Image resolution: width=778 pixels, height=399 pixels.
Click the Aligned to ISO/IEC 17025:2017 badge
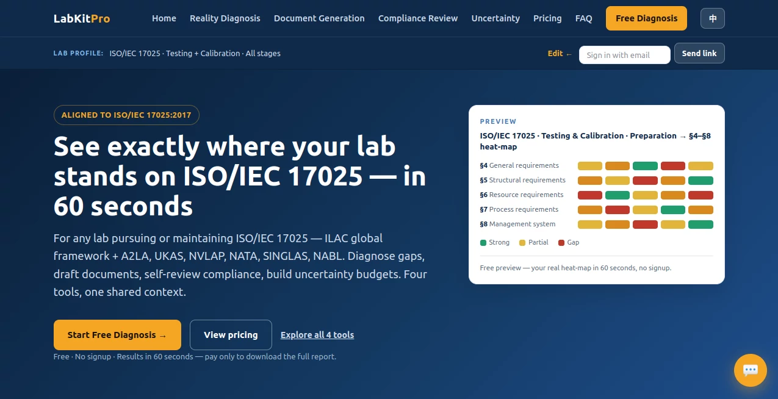126,115
